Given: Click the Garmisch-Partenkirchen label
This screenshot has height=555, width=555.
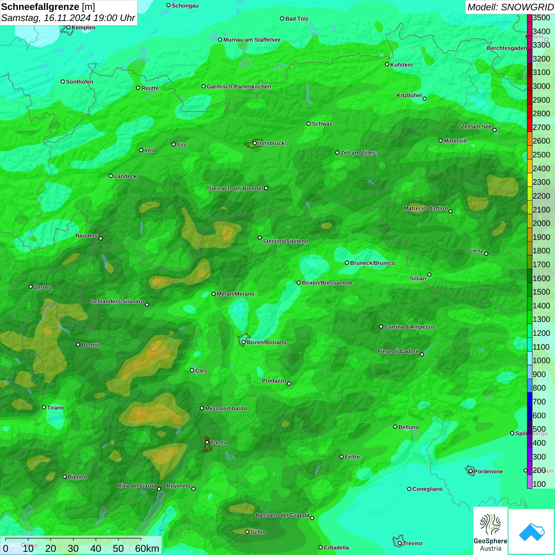Looking at the screenshot, I should point(239,86).
